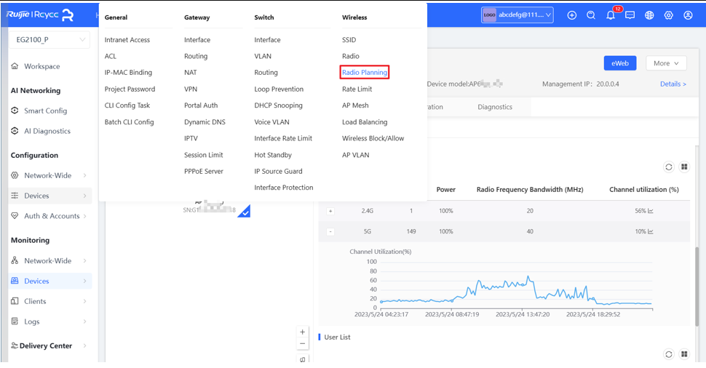
Task: Open the settings gear icon in header
Action: [x=669, y=15]
